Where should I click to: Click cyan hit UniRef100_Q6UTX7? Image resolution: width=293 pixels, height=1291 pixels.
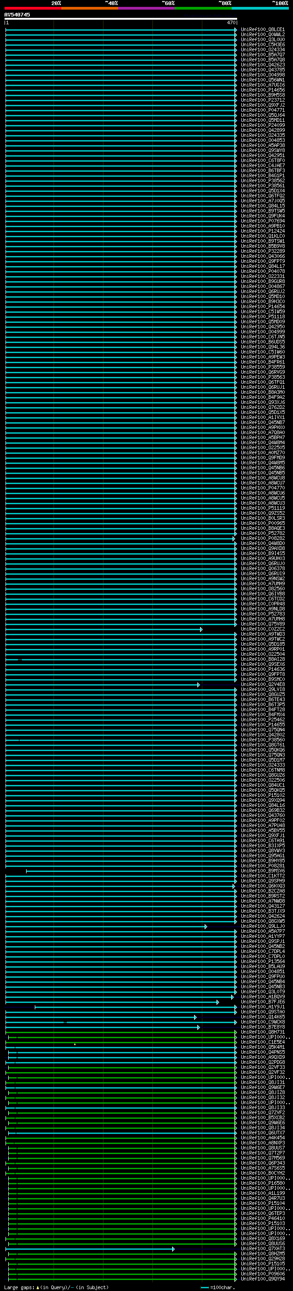tap(262, 1133)
